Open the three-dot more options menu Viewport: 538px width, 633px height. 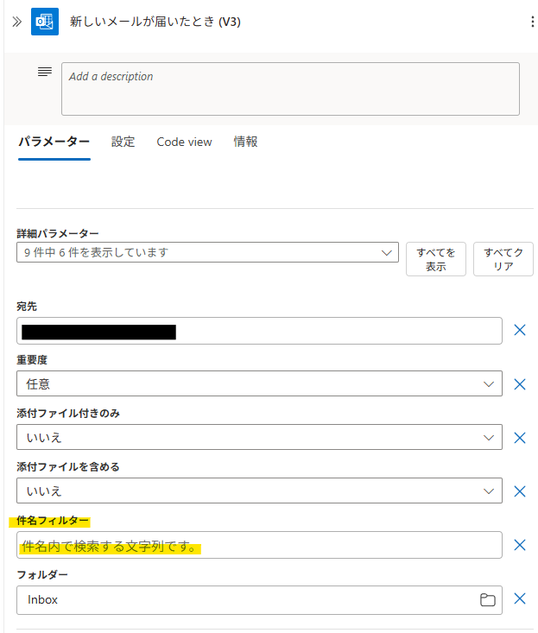coord(532,22)
